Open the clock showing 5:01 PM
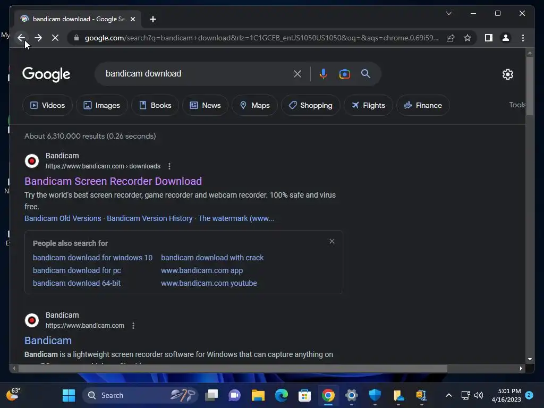This screenshot has width=544, height=408. pos(506,395)
